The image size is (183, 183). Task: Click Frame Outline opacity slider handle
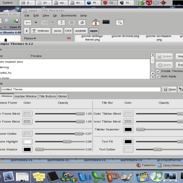pos(79,134)
